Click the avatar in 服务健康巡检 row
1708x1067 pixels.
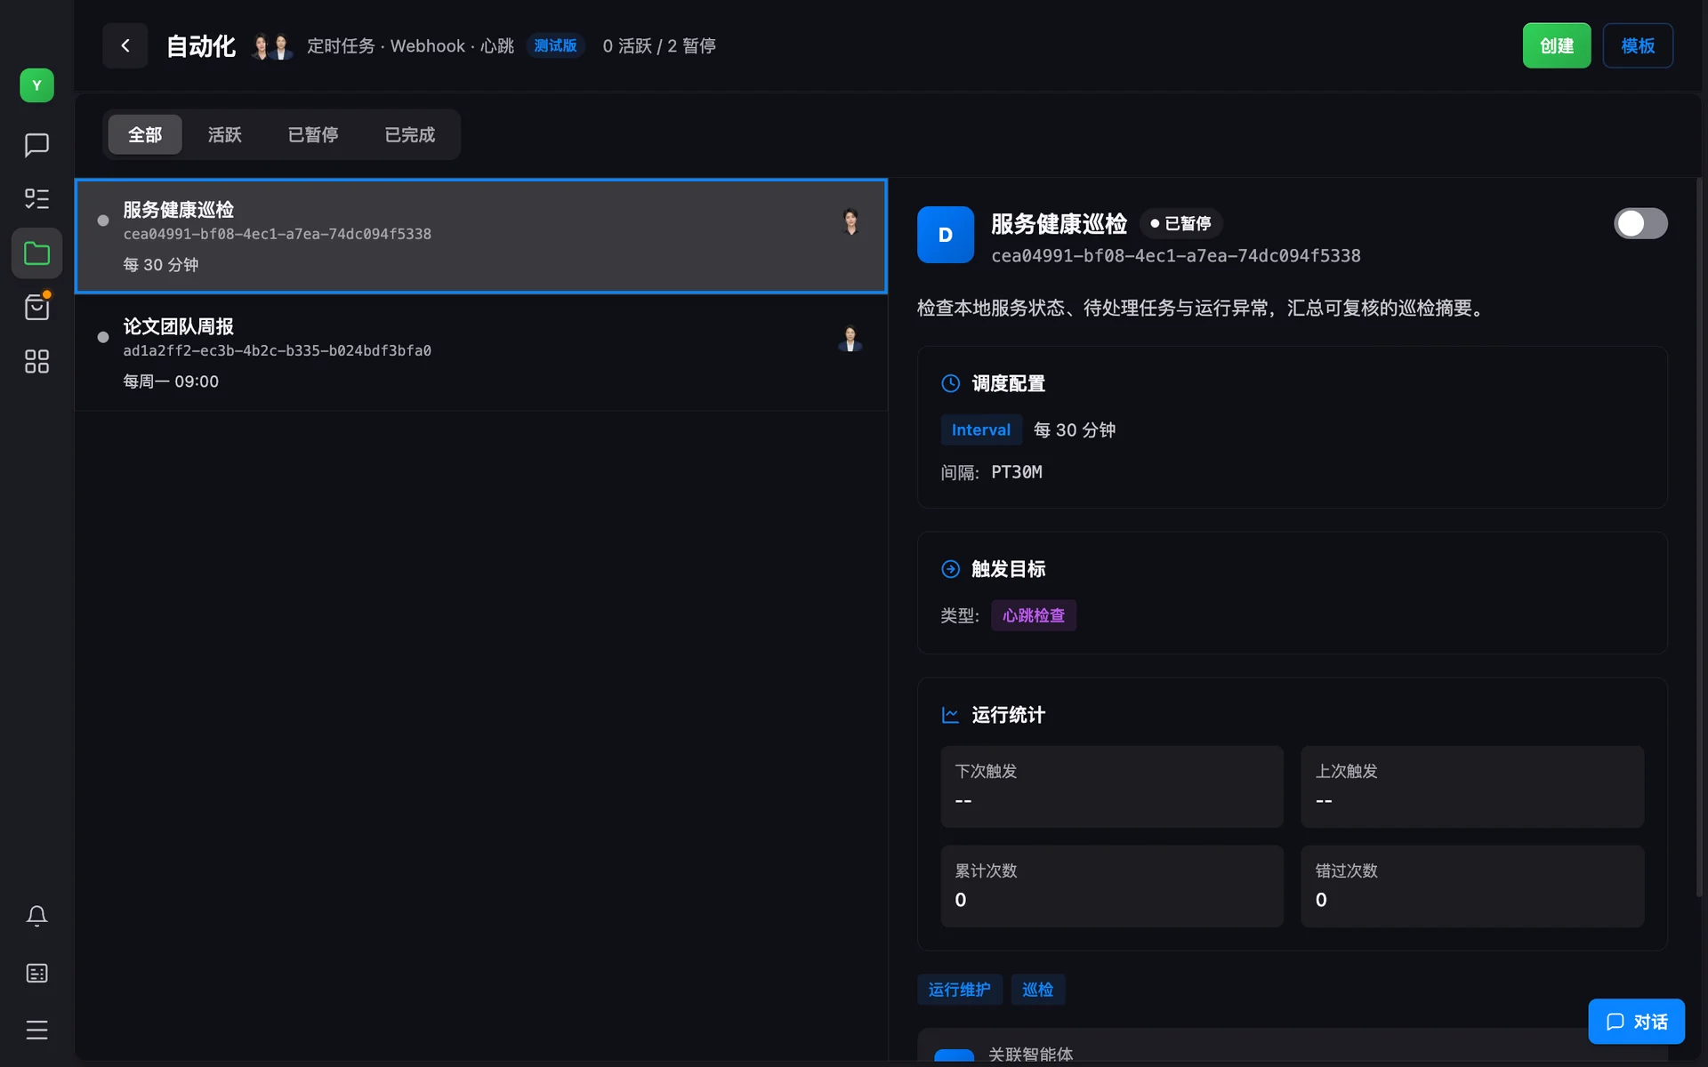pyautogui.click(x=850, y=221)
